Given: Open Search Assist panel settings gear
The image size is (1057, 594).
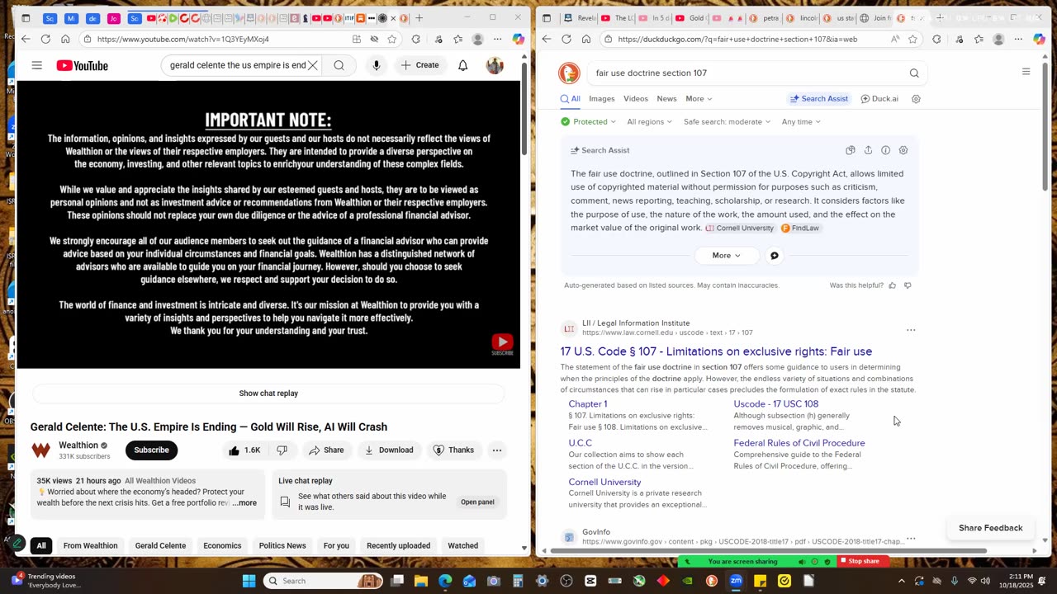Looking at the screenshot, I should click(903, 150).
